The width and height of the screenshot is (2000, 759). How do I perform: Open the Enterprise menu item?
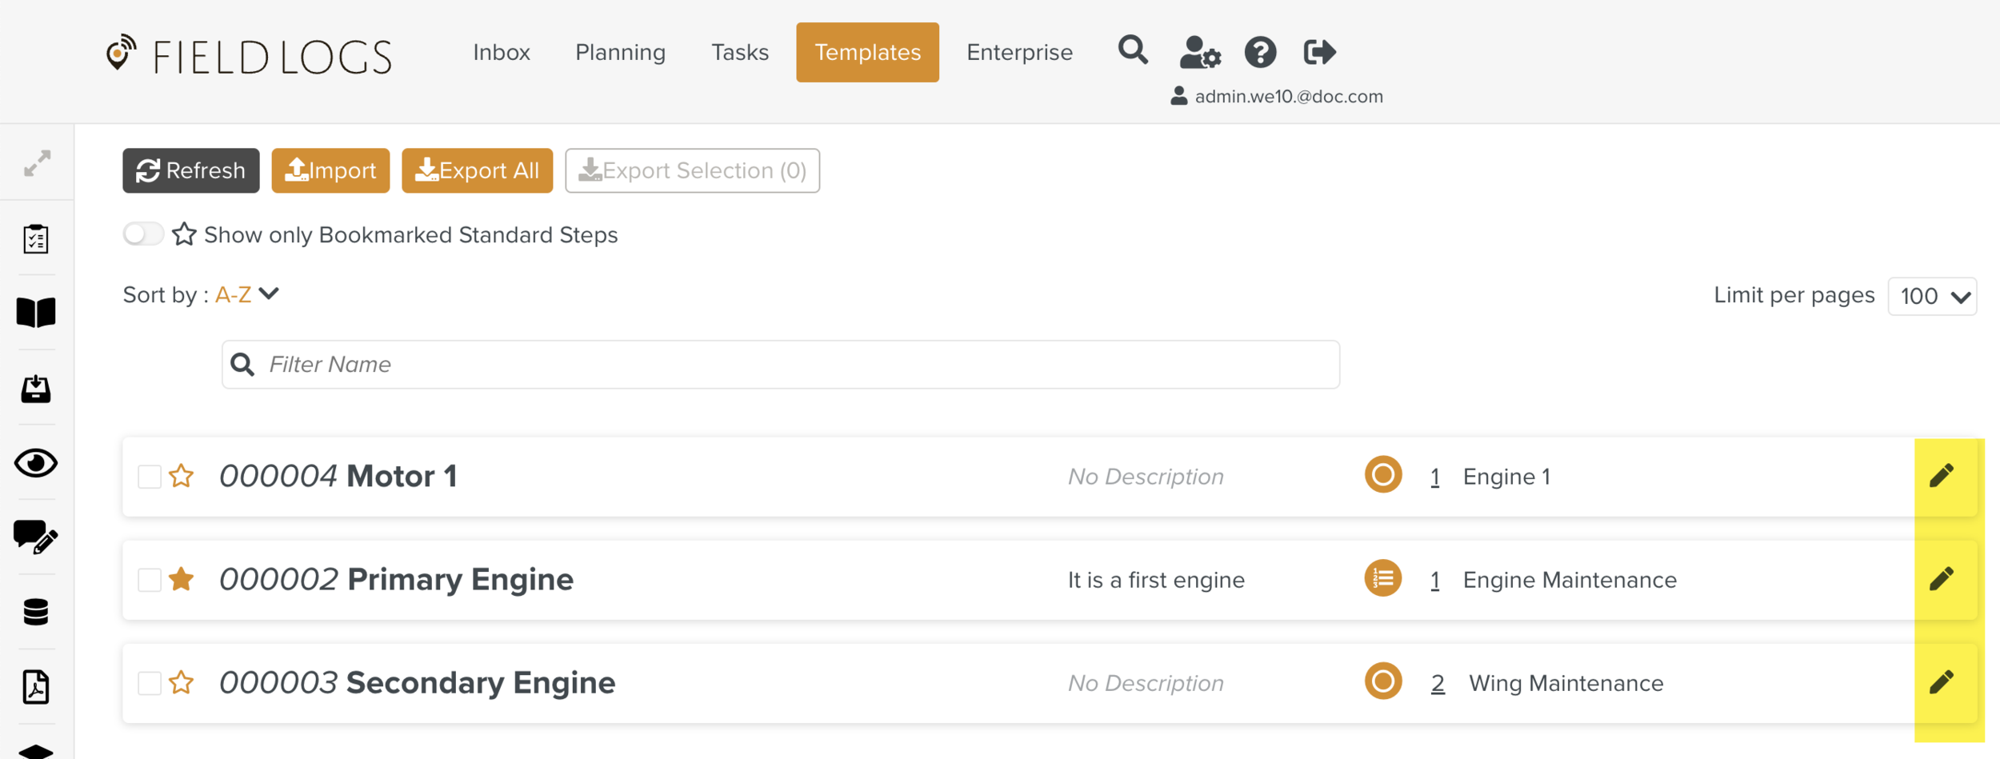[1019, 53]
